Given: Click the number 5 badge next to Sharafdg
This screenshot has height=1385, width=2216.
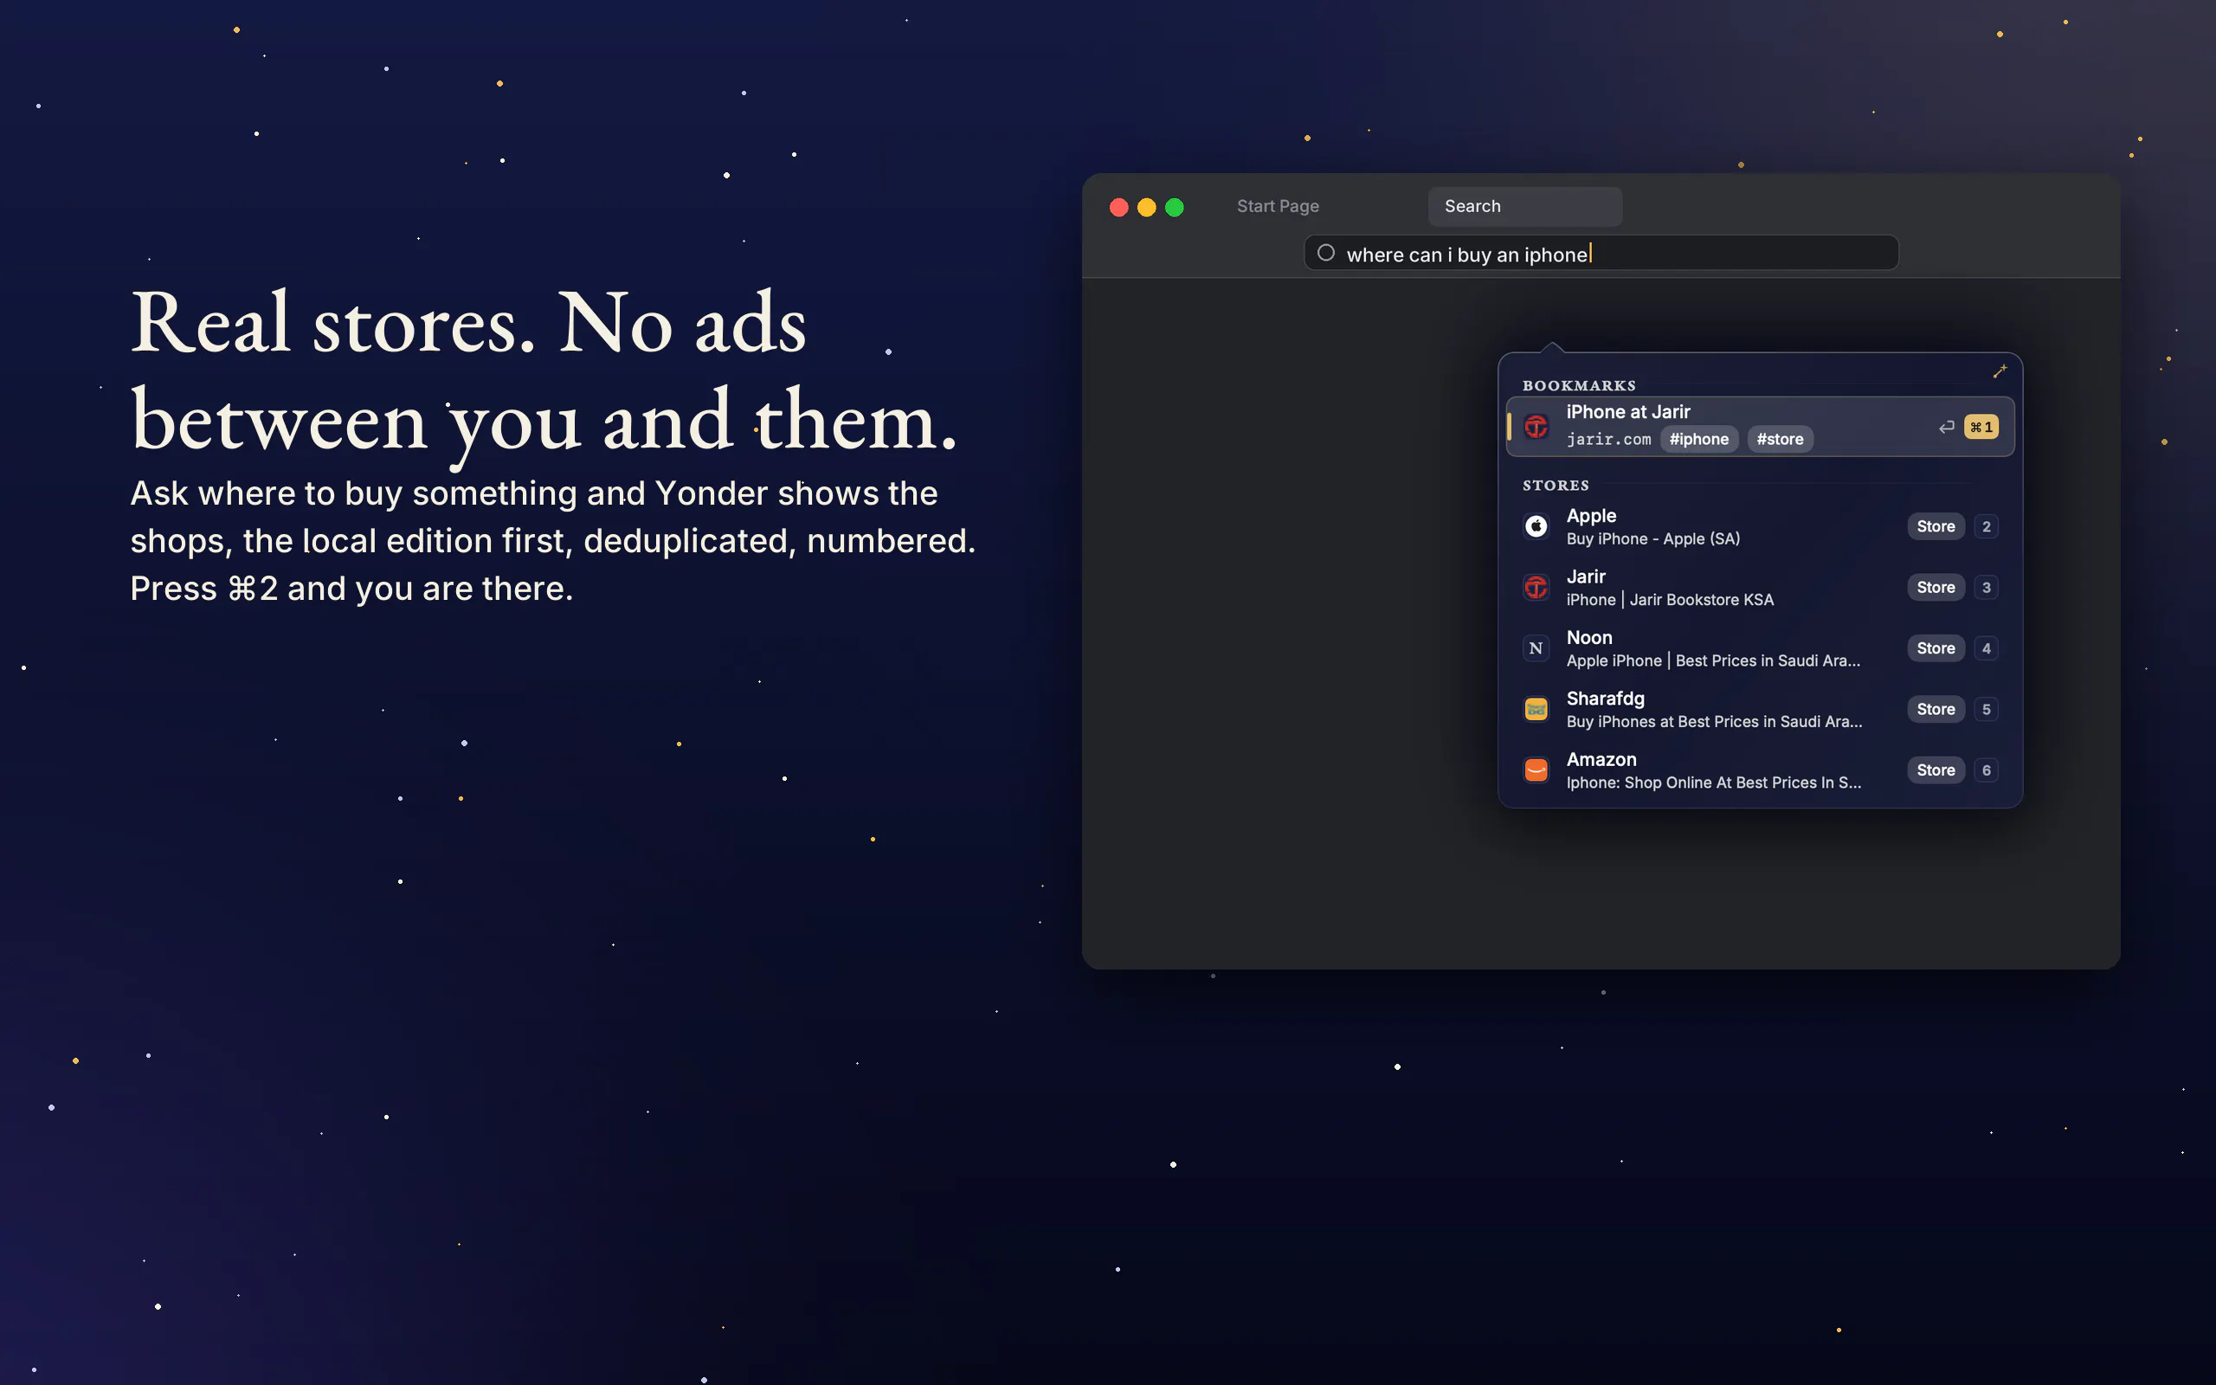Looking at the screenshot, I should pyautogui.click(x=1985, y=709).
